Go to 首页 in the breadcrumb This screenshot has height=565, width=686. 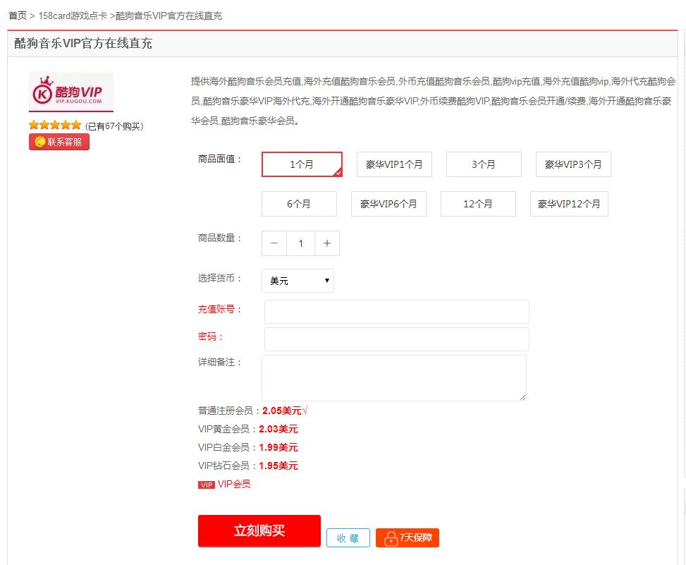point(18,16)
